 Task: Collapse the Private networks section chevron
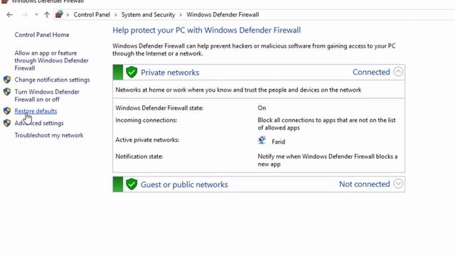coord(398,71)
